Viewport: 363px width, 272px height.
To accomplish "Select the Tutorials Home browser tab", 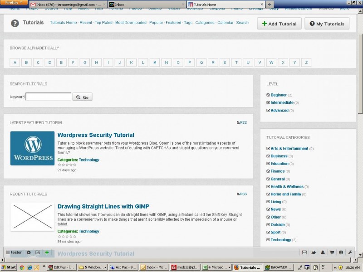I will click(x=226, y=5).
